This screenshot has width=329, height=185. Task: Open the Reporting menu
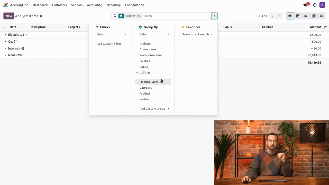tap(114, 5)
